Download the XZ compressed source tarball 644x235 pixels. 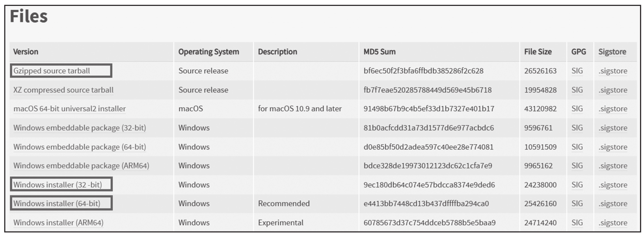(x=63, y=90)
